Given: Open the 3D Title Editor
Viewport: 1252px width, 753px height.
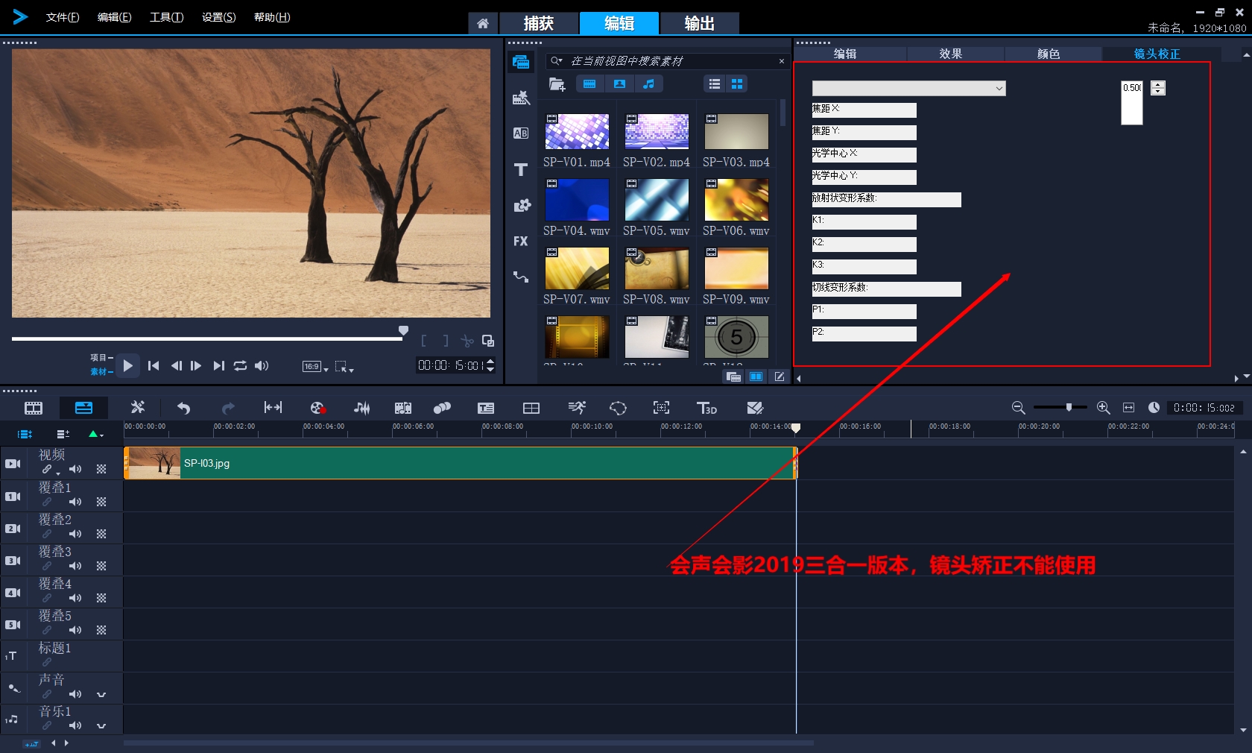Looking at the screenshot, I should 706,408.
